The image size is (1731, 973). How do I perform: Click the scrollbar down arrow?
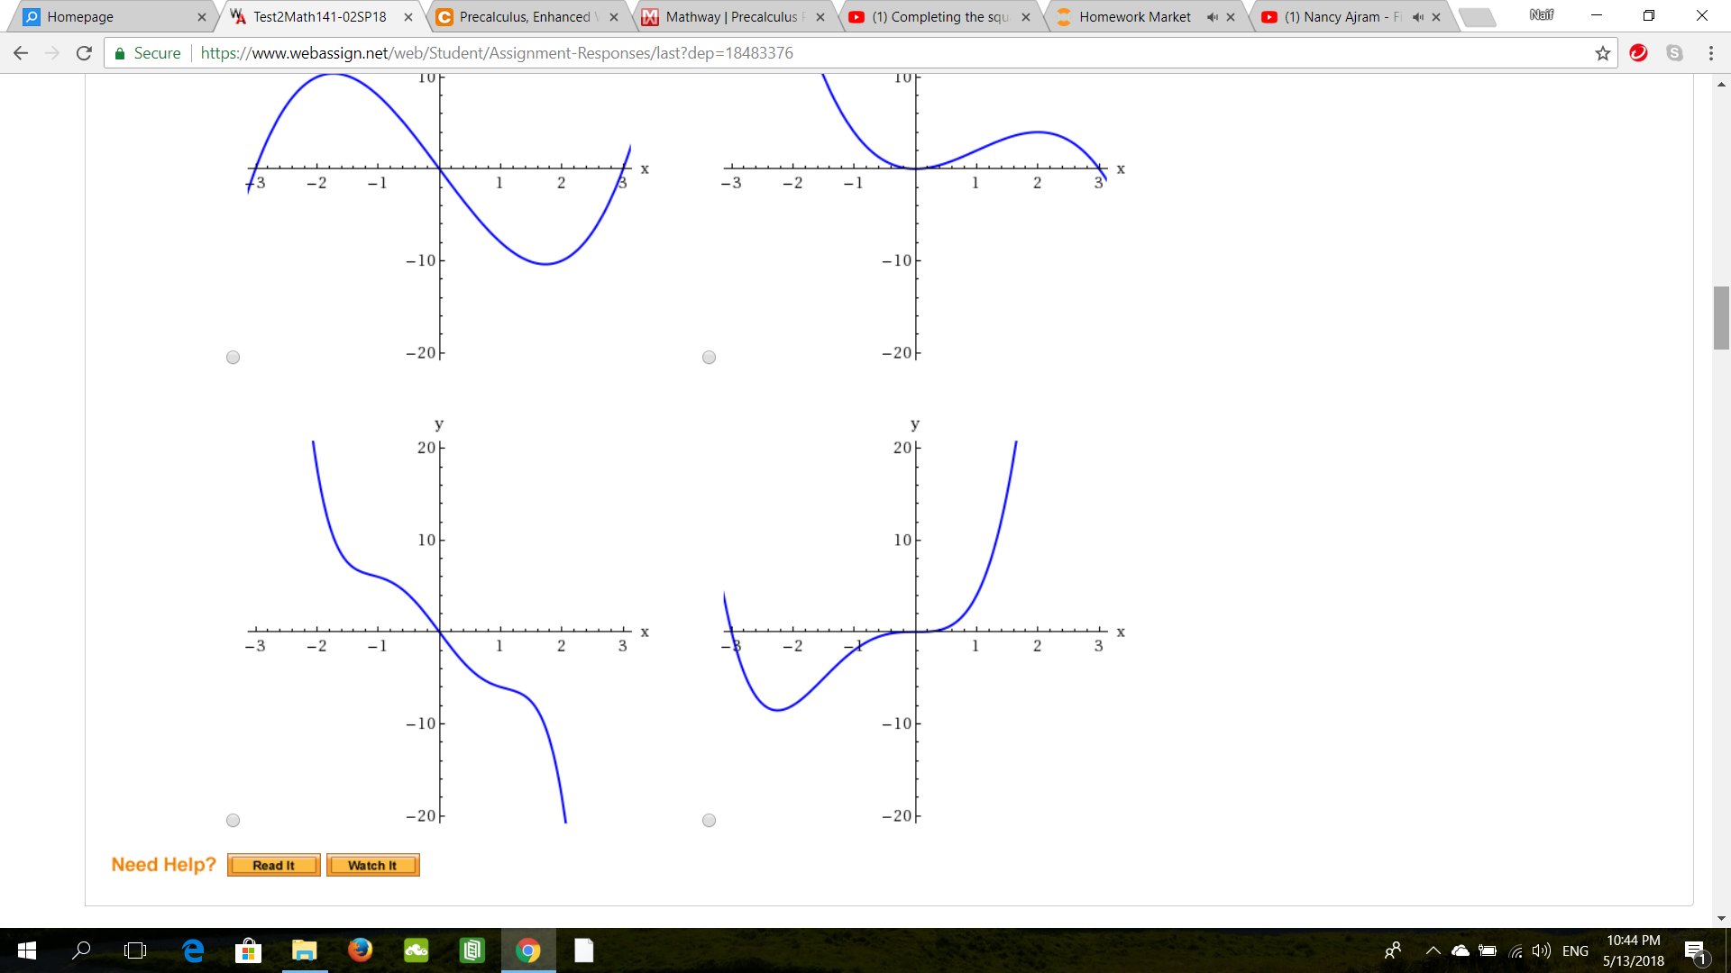tap(1721, 919)
